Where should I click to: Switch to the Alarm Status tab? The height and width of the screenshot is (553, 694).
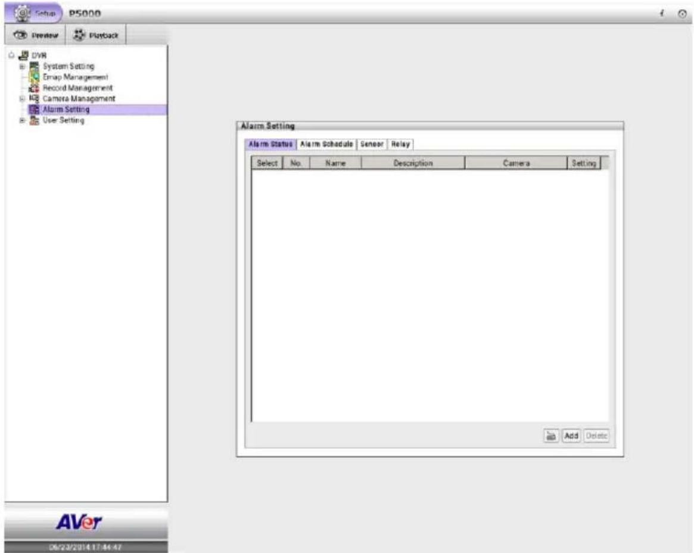[270, 144]
